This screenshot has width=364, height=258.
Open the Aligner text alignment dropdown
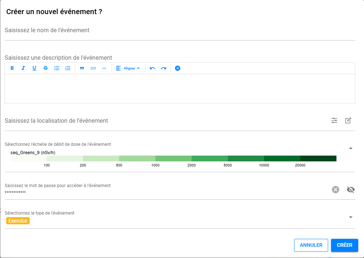127,68
